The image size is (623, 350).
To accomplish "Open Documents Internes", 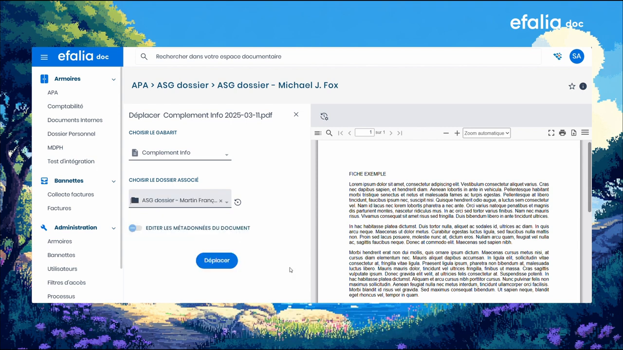I will click(75, 120).
